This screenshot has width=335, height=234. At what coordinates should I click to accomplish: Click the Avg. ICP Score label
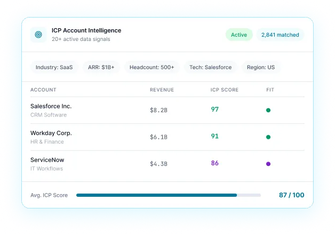(x=49, y=195)
